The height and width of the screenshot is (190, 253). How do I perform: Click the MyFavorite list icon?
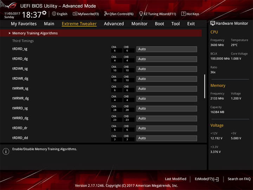point(75,14)
